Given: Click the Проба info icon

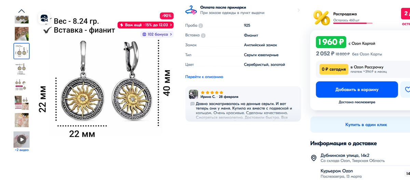Looking at the screenshot, I should point(201,26).
